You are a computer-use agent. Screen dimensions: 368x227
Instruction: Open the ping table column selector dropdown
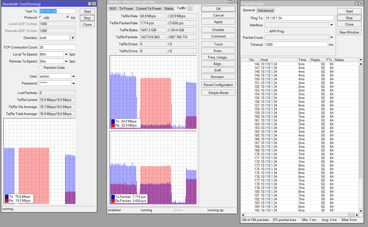pyautogui.click(x=361, y=60)
